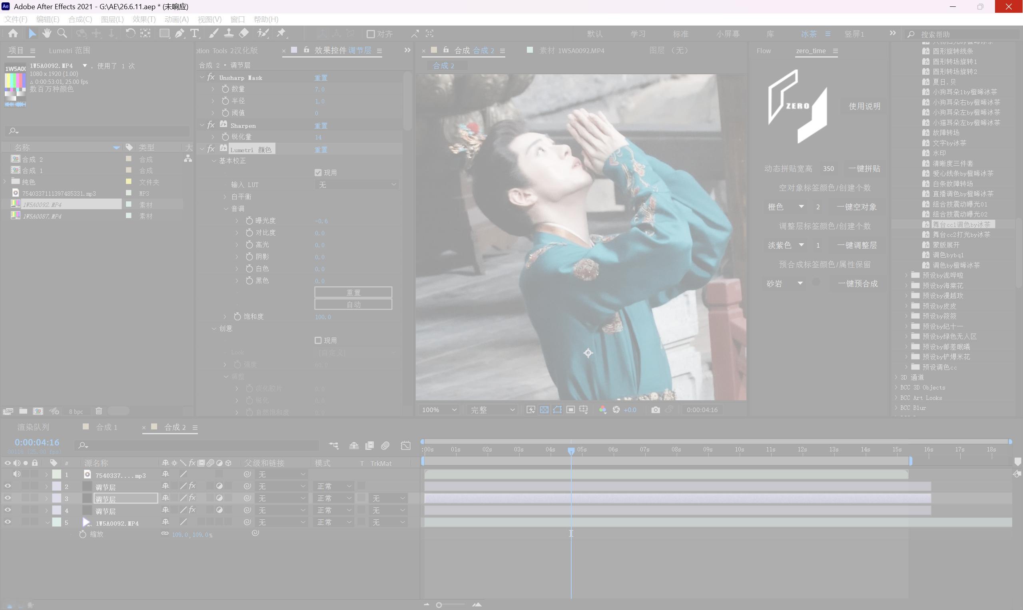The image size is (1023, 610).
Task: Open the 输入 LUT dropdown
Action: [x=357, y=185]
